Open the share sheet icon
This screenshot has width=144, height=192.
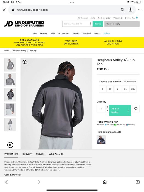(130, 10)
